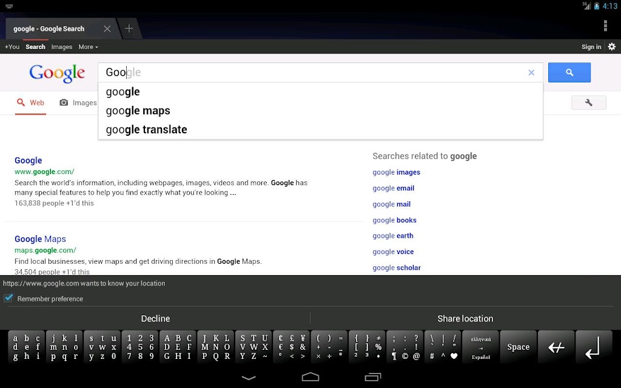Select 'Search' in the Google bar
This screenshot has width=621, height=388.
tap(35, 47)
